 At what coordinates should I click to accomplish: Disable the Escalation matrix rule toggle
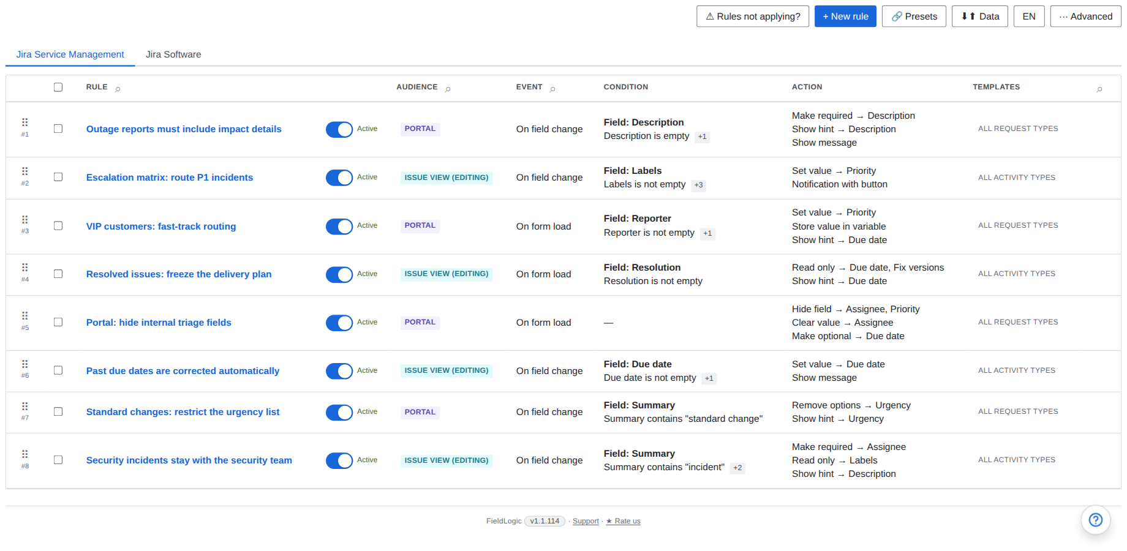tap(339, 178)
